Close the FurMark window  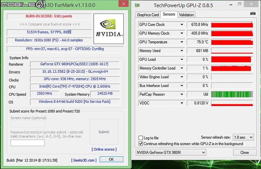pyautogui.click(x=124, y=4)
